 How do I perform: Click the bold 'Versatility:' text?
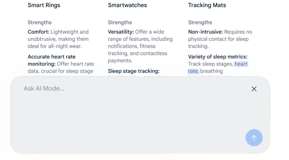coord(121,32)
